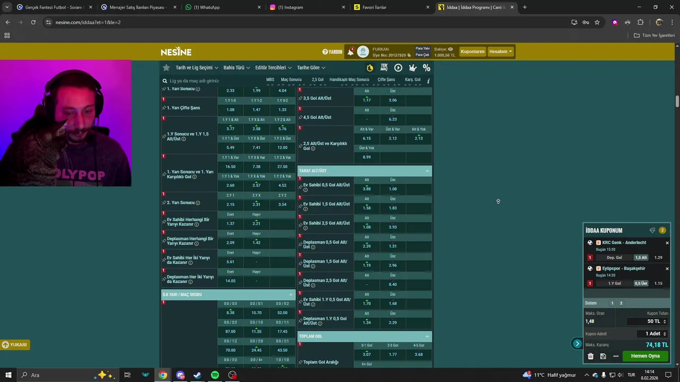The image size is (680, 382).
Task: Open Bahis Türü dropdown
Action: (236, 67)
